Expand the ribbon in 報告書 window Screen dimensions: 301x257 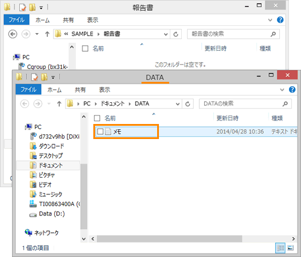270,20
